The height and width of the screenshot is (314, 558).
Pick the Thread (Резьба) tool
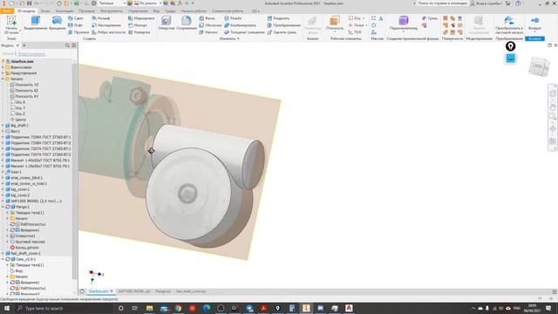tap(233, 18)
